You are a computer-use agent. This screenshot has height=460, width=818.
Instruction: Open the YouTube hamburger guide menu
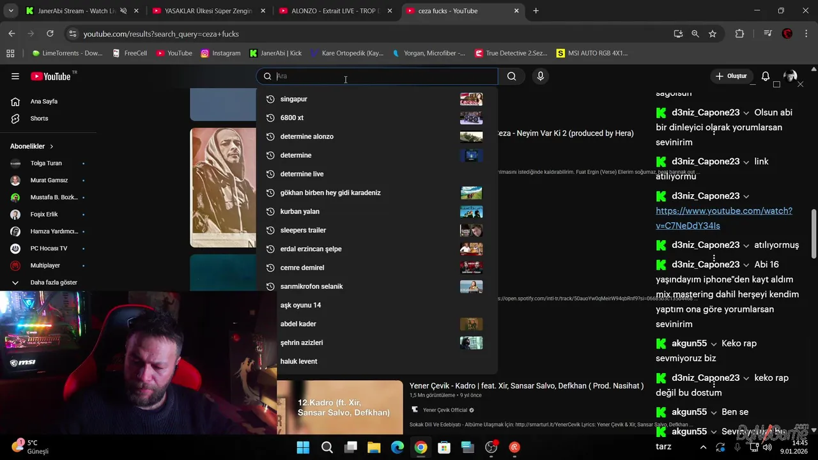15,76
